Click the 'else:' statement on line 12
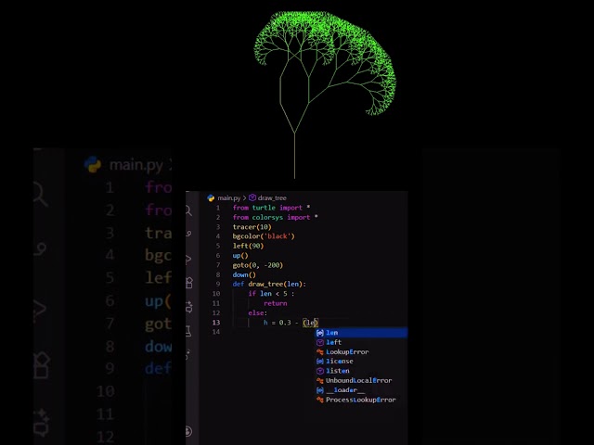Viewport: 594px width, 445px height. [x=258, y=313]
